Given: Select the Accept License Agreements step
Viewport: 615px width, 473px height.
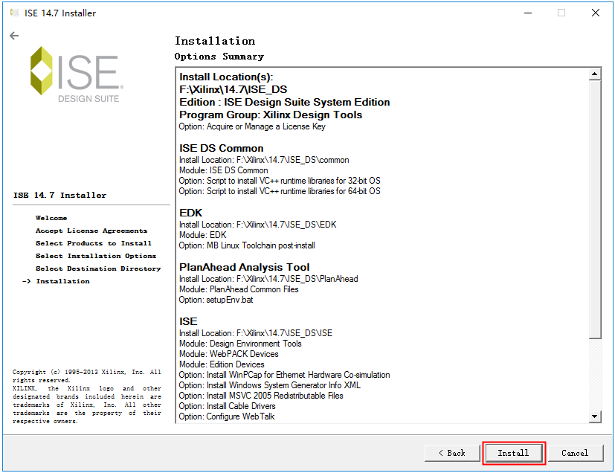Looking at the screenshot, I should coord(91,231).
